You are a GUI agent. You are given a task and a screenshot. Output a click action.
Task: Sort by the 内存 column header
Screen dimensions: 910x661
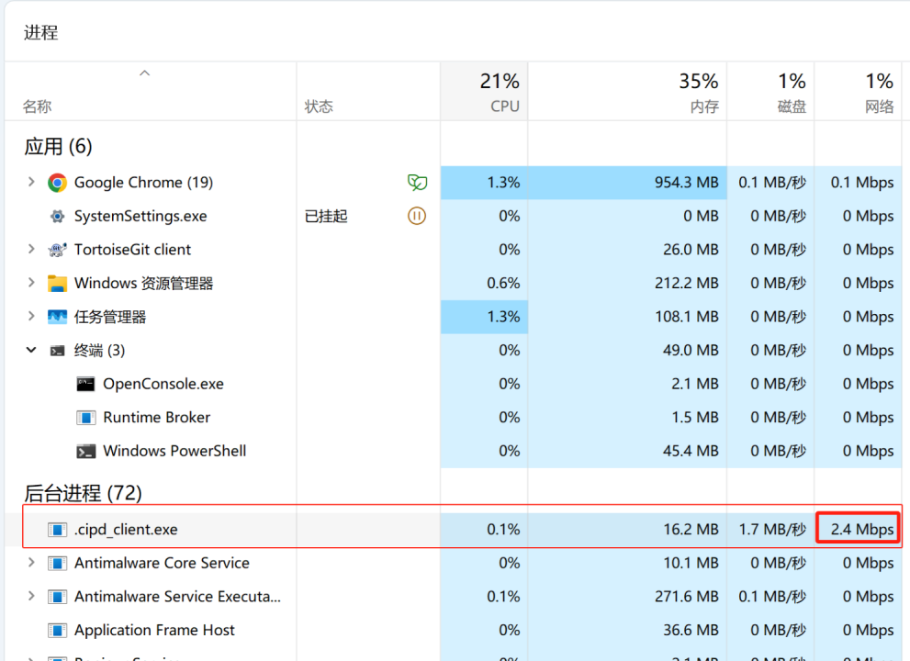pos(627,91)
